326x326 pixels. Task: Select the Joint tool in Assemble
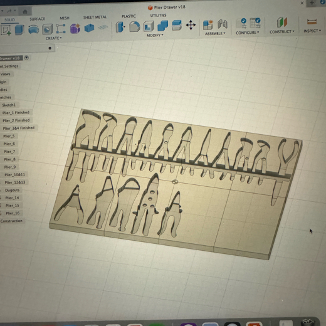pyautogui.click(x=223, y=24)
